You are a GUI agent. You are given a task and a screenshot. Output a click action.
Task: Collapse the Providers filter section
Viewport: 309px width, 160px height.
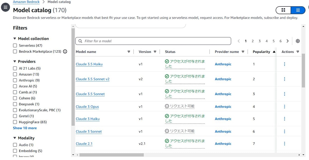point(15,61)
